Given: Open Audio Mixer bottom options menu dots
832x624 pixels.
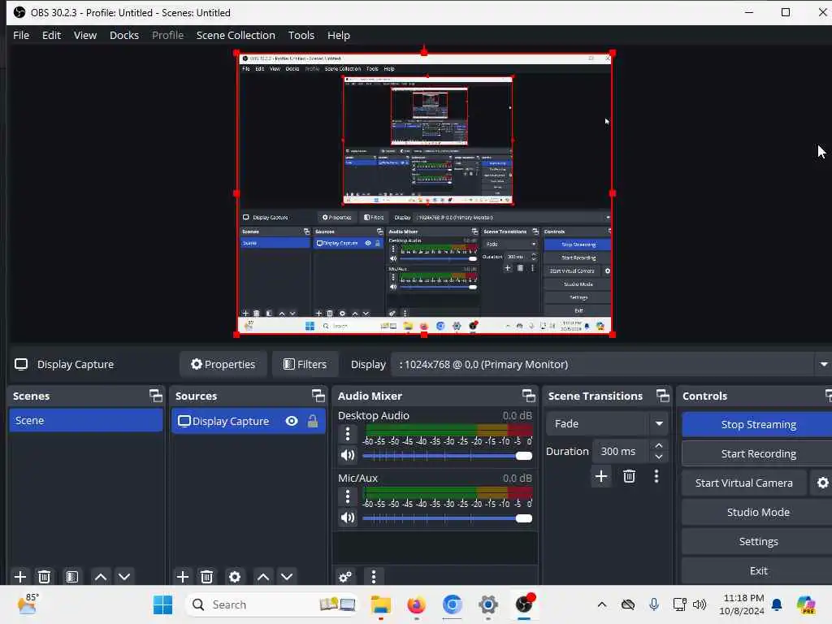Looking at the screenshot, I should [374, 577].
